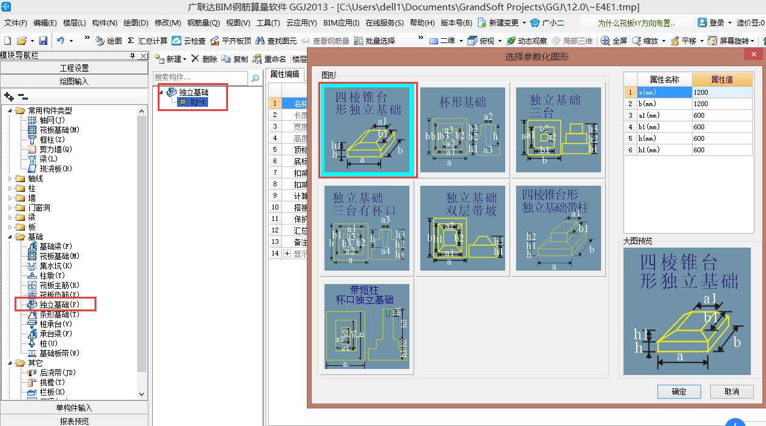Click the expand-all plus icon in navigator
766x426 pixels.
(x=9, y=96)
